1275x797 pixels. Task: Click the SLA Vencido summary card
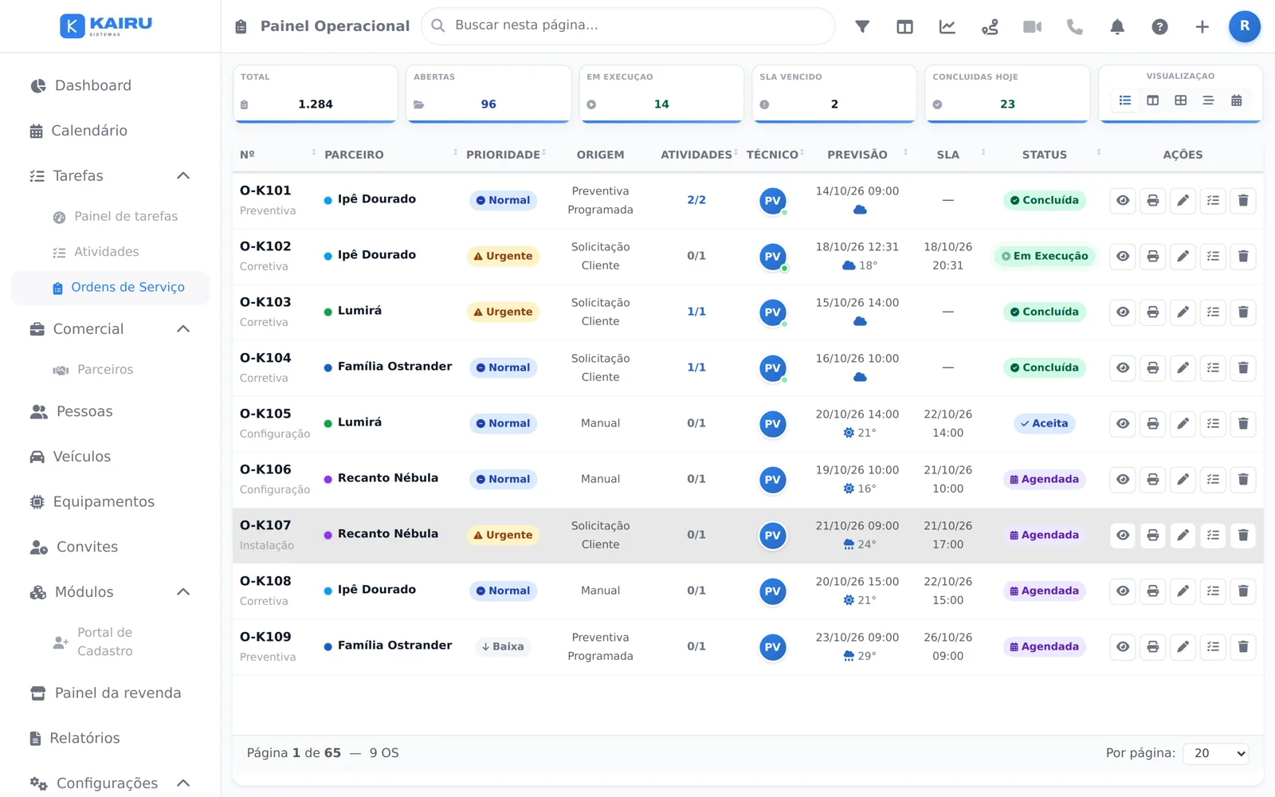(834, 94)
